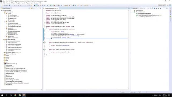172x97 pixels.
Task: Select ModRecipes.java in Project Explorer
Action: [13, 34]
